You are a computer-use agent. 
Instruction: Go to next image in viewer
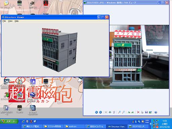pos(100,112)
